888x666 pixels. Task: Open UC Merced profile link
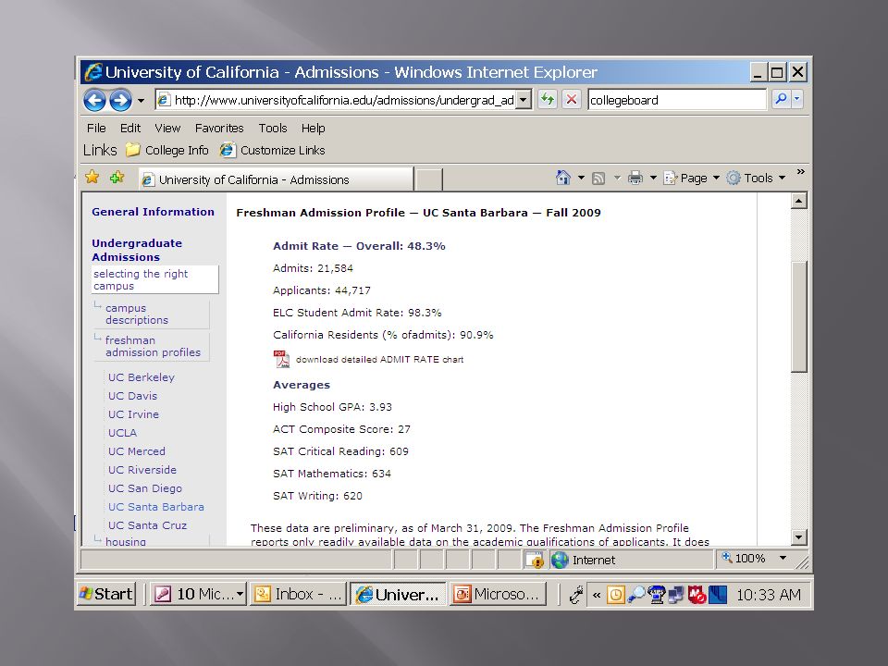137,451
